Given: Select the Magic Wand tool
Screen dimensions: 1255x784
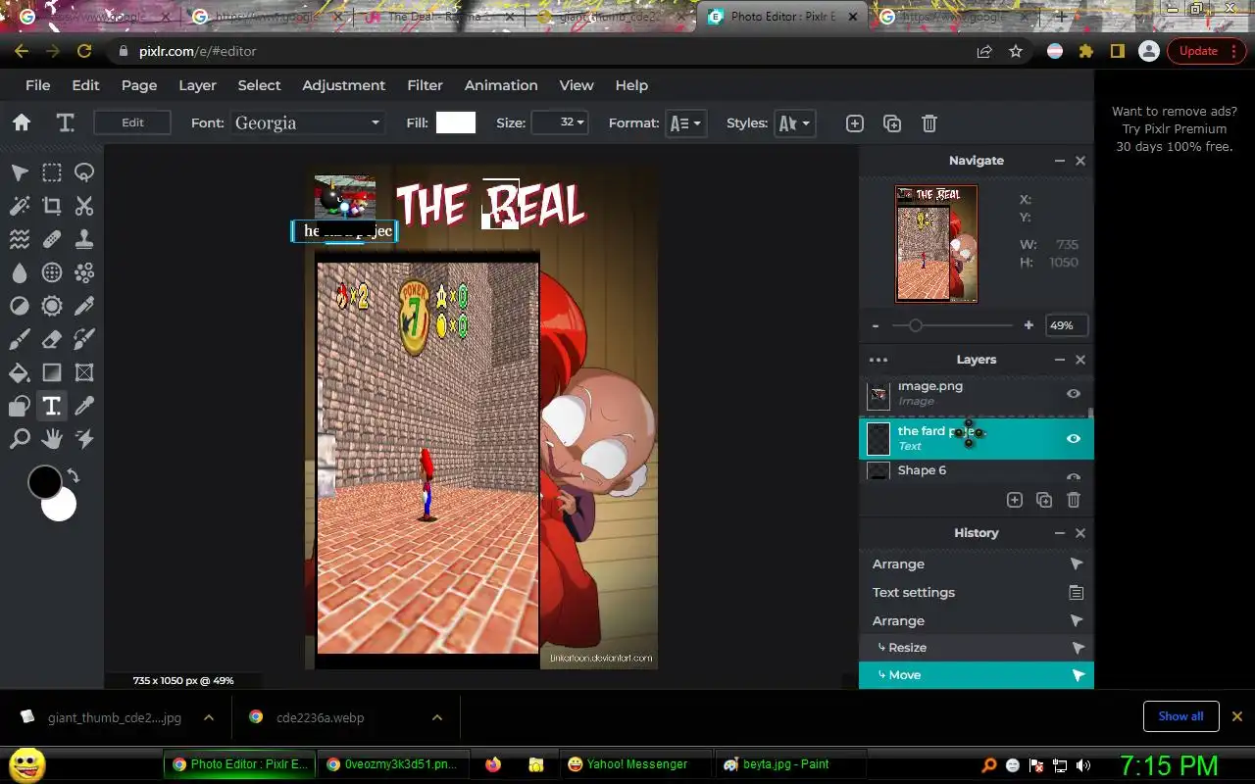Looking at the screenshot, I should [x=20, y=206].
